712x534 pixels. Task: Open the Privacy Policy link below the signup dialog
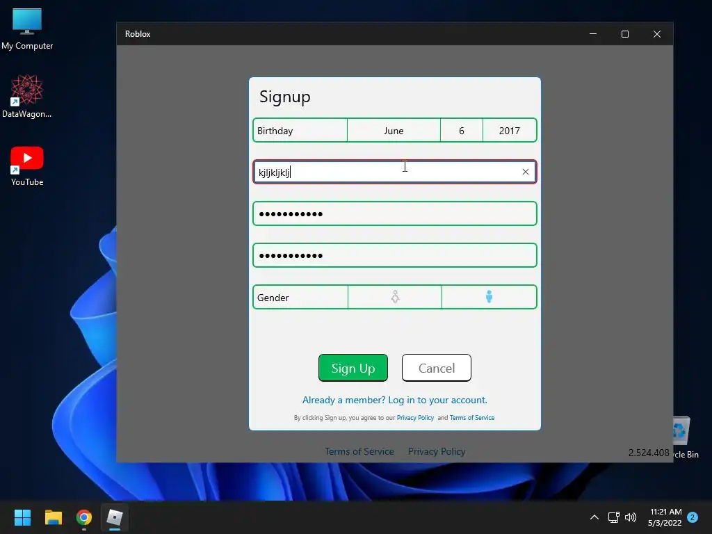(437, 451)
